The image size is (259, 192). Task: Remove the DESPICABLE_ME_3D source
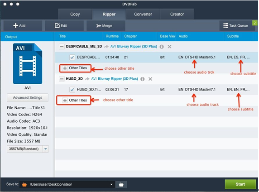[169, 47]
